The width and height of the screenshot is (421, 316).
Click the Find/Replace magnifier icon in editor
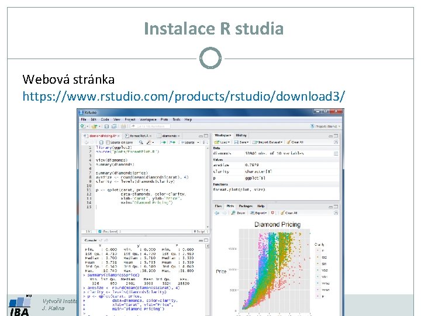pyautogui.click(x=141, y=142)
